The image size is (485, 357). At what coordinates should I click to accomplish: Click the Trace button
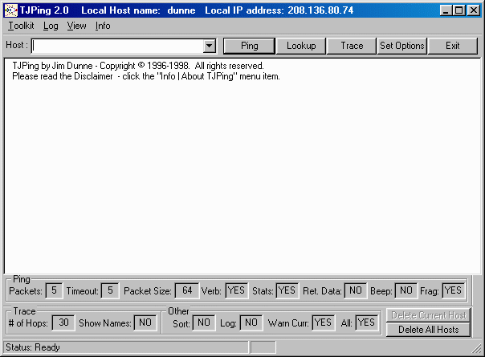(352, 46)
